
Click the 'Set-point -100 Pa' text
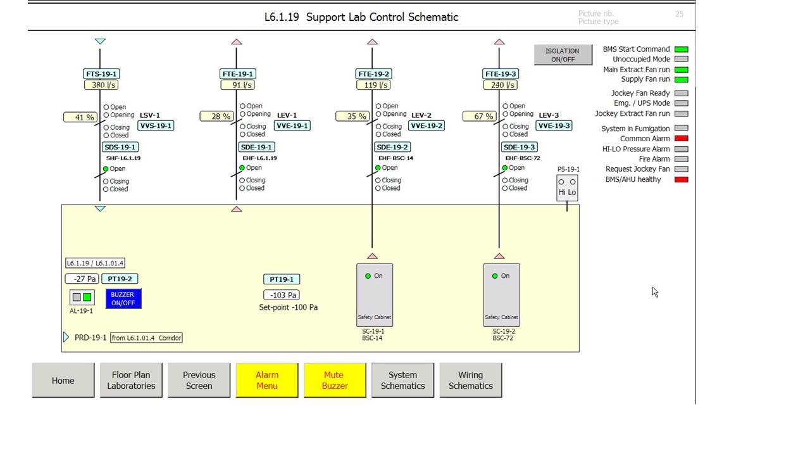pos(289,307)
